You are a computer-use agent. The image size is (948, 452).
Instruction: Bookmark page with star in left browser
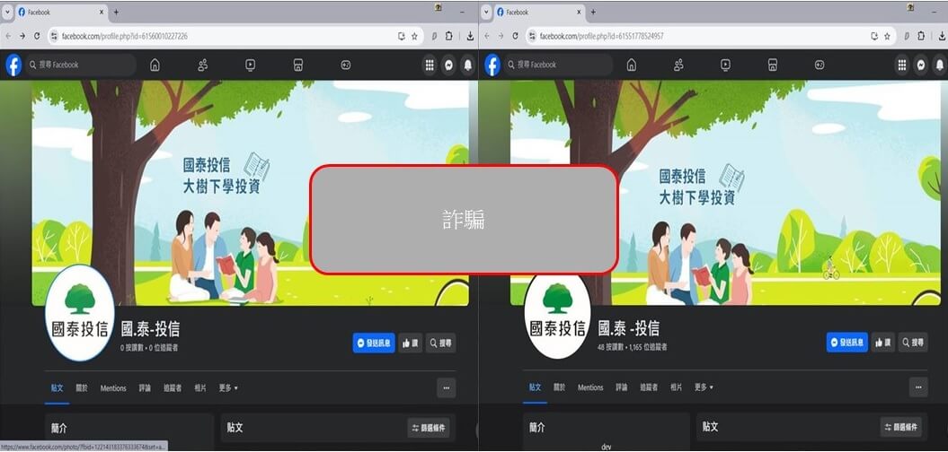click(414, 36)
